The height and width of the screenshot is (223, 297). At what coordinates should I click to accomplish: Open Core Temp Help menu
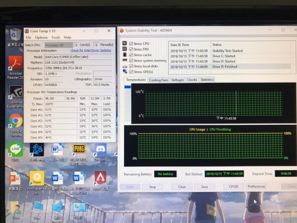pyautogui.click(x=67, y=37)
